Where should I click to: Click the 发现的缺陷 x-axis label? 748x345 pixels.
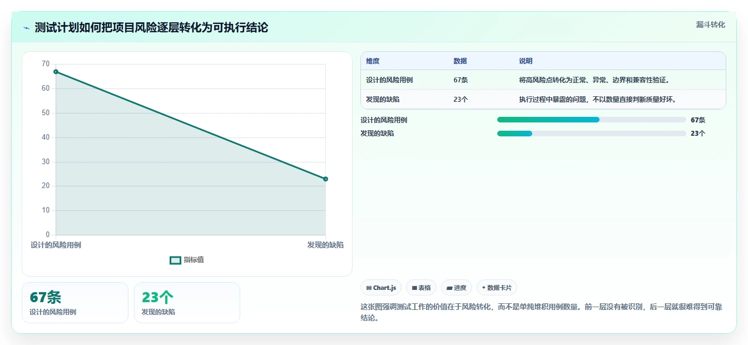coord(325,245)
